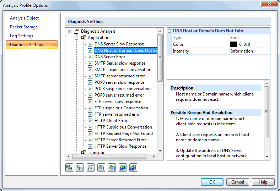Collapse the DNS Host properties section

tap(169, 31)
